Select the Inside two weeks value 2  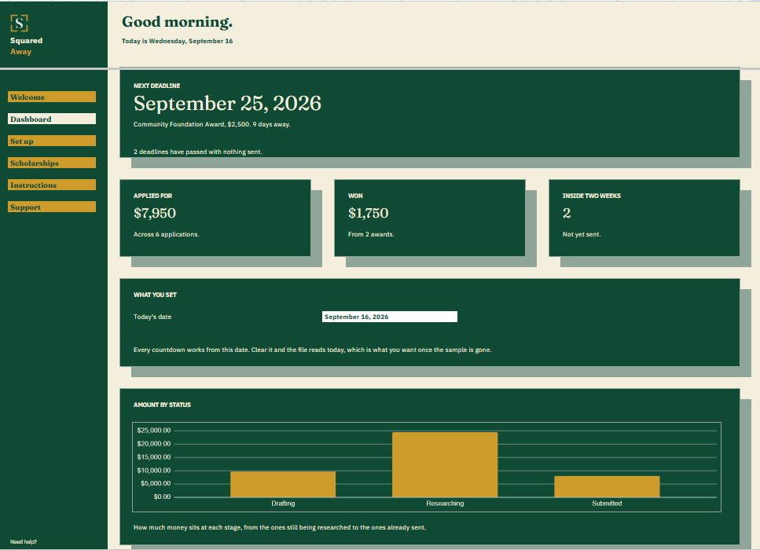[567, 213]
